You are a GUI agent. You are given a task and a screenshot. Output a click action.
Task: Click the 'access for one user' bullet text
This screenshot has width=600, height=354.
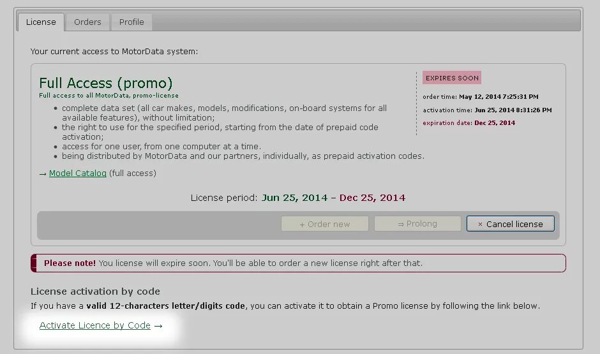coord(161,147)
